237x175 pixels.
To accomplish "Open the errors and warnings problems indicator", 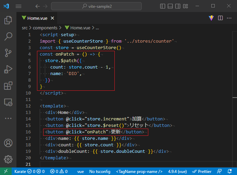I will pyautogui.click(x=59, y=171).
